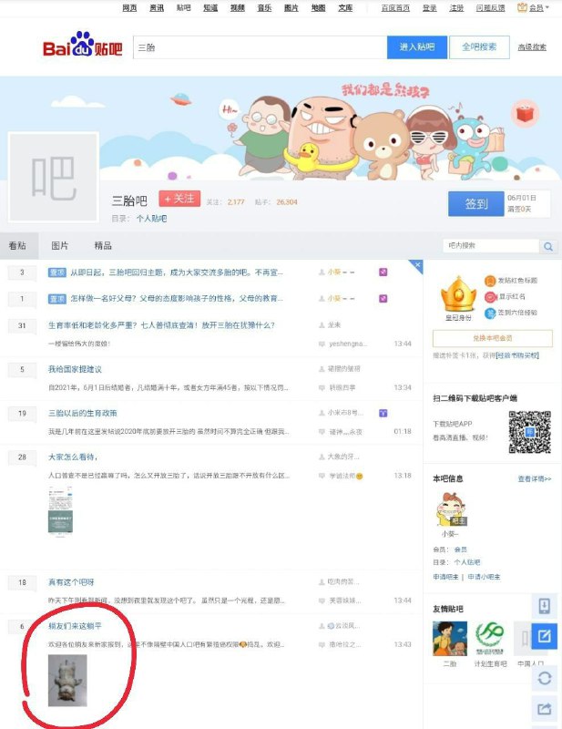
Task: Click the 资讯 link in top navigation
Action: pyautogui.click(x=157, y=7)
